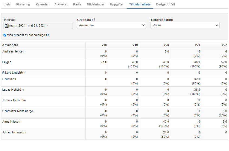
Task: Click Lucas Hellström's 36.0 value in v21
Action: [197, 90]
